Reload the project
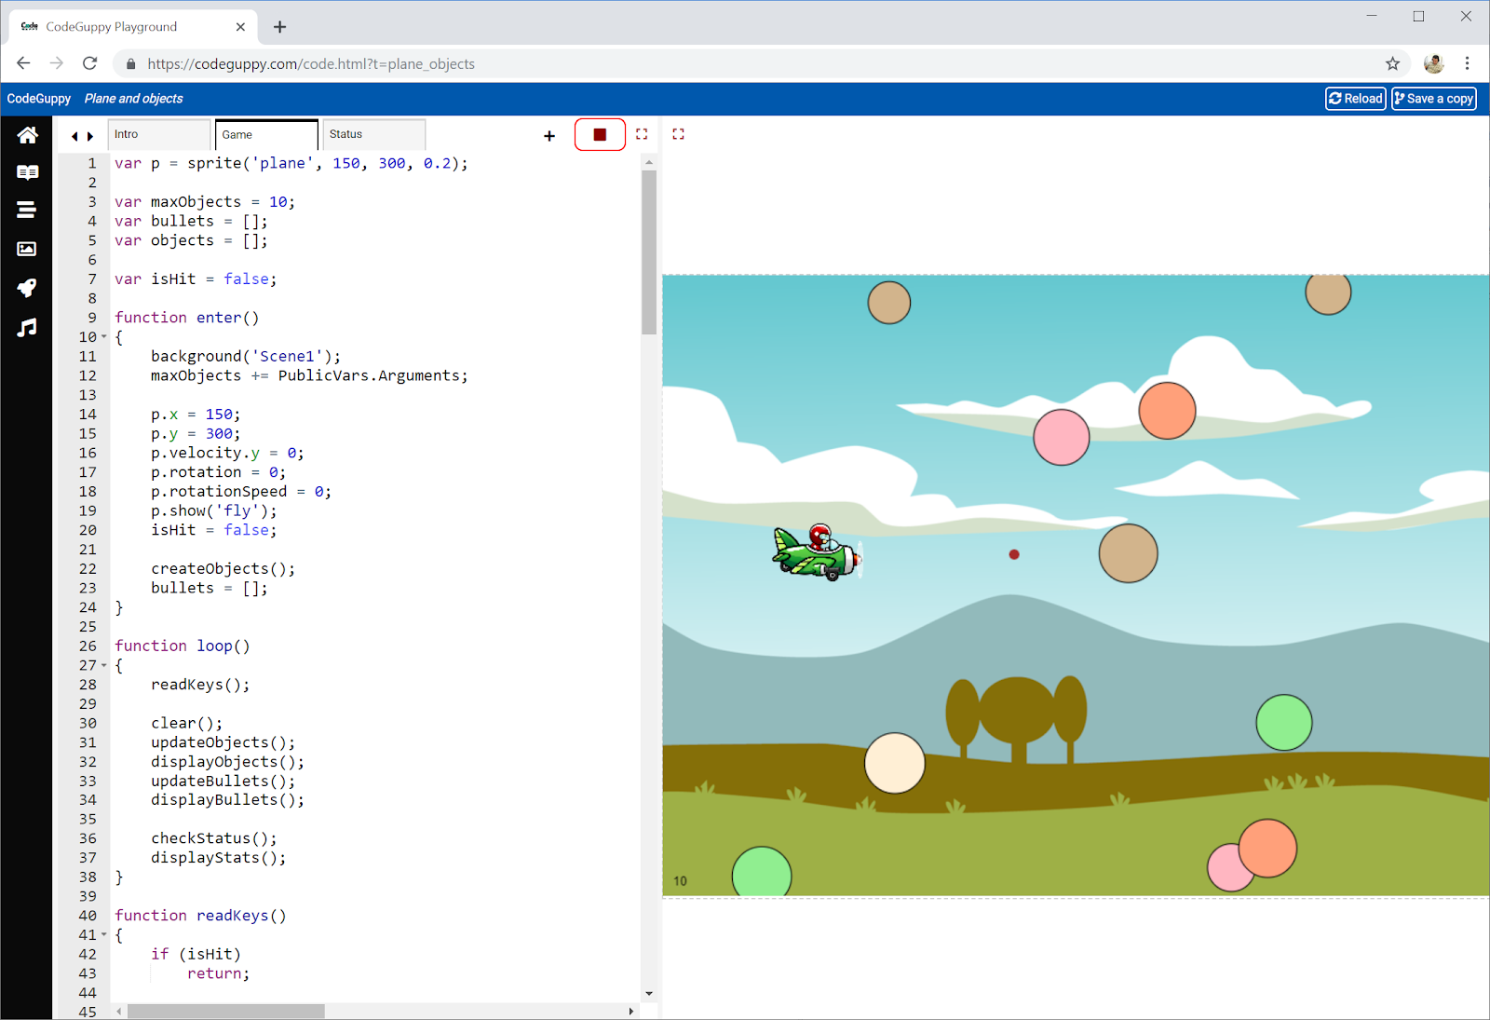 click(x=1355, y=98)
